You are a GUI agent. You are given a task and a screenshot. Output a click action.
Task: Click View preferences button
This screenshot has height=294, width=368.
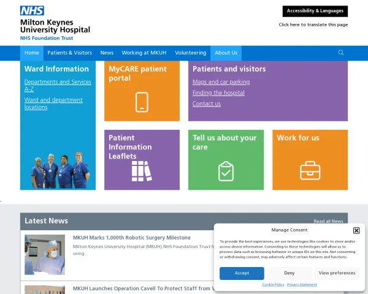[x=337, y=273]
